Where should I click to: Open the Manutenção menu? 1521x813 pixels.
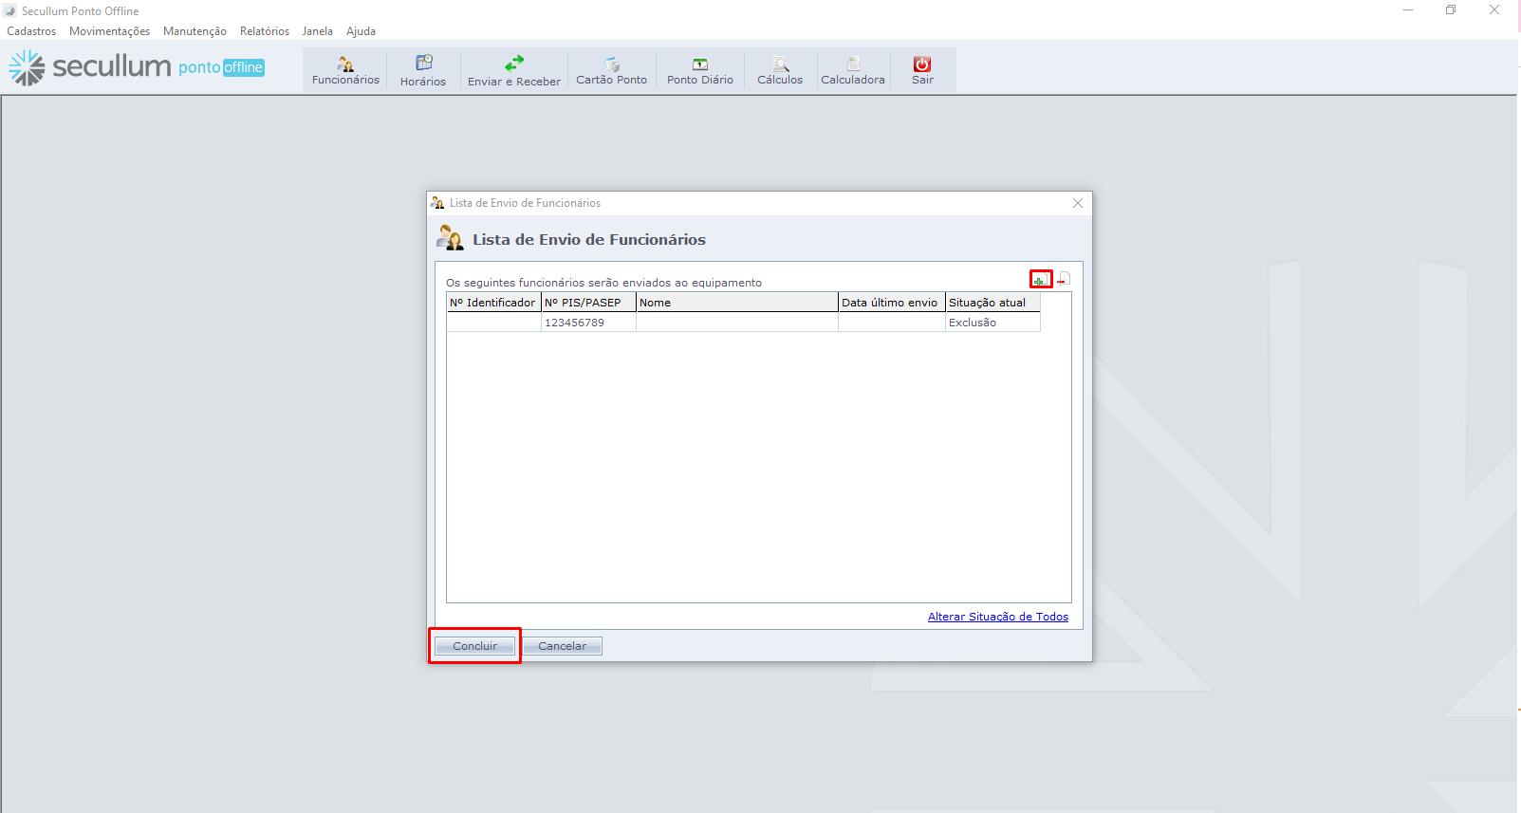(x=195, y=31)
